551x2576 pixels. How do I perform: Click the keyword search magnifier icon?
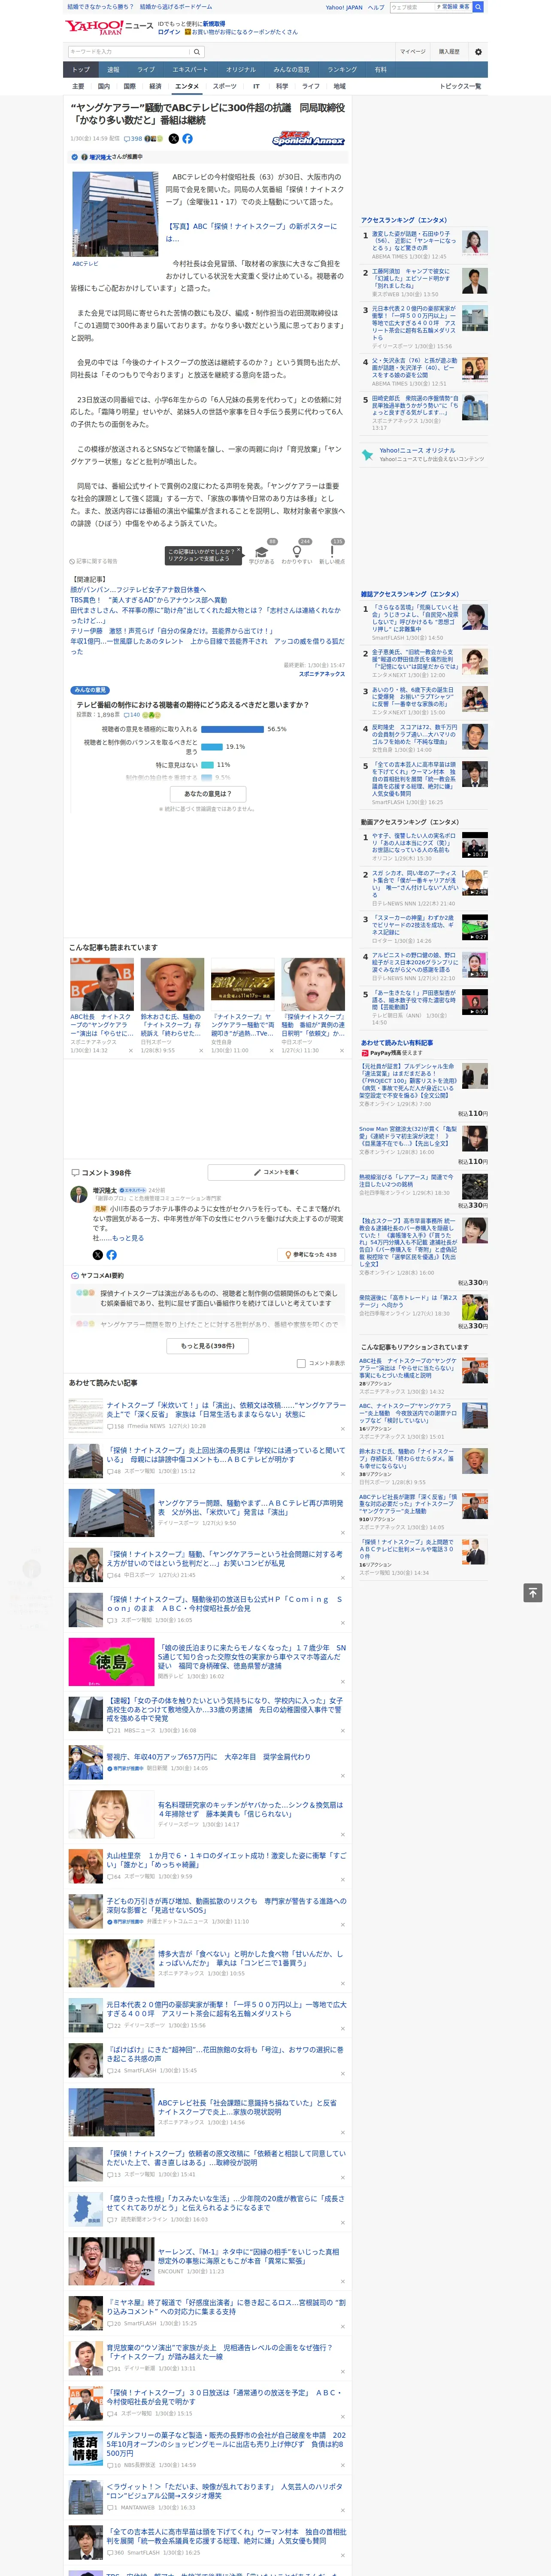click(x=197, y=51)
